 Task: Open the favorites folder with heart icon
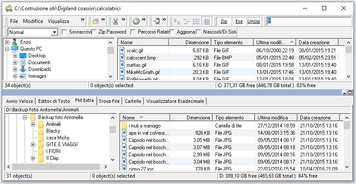point(95,21)
